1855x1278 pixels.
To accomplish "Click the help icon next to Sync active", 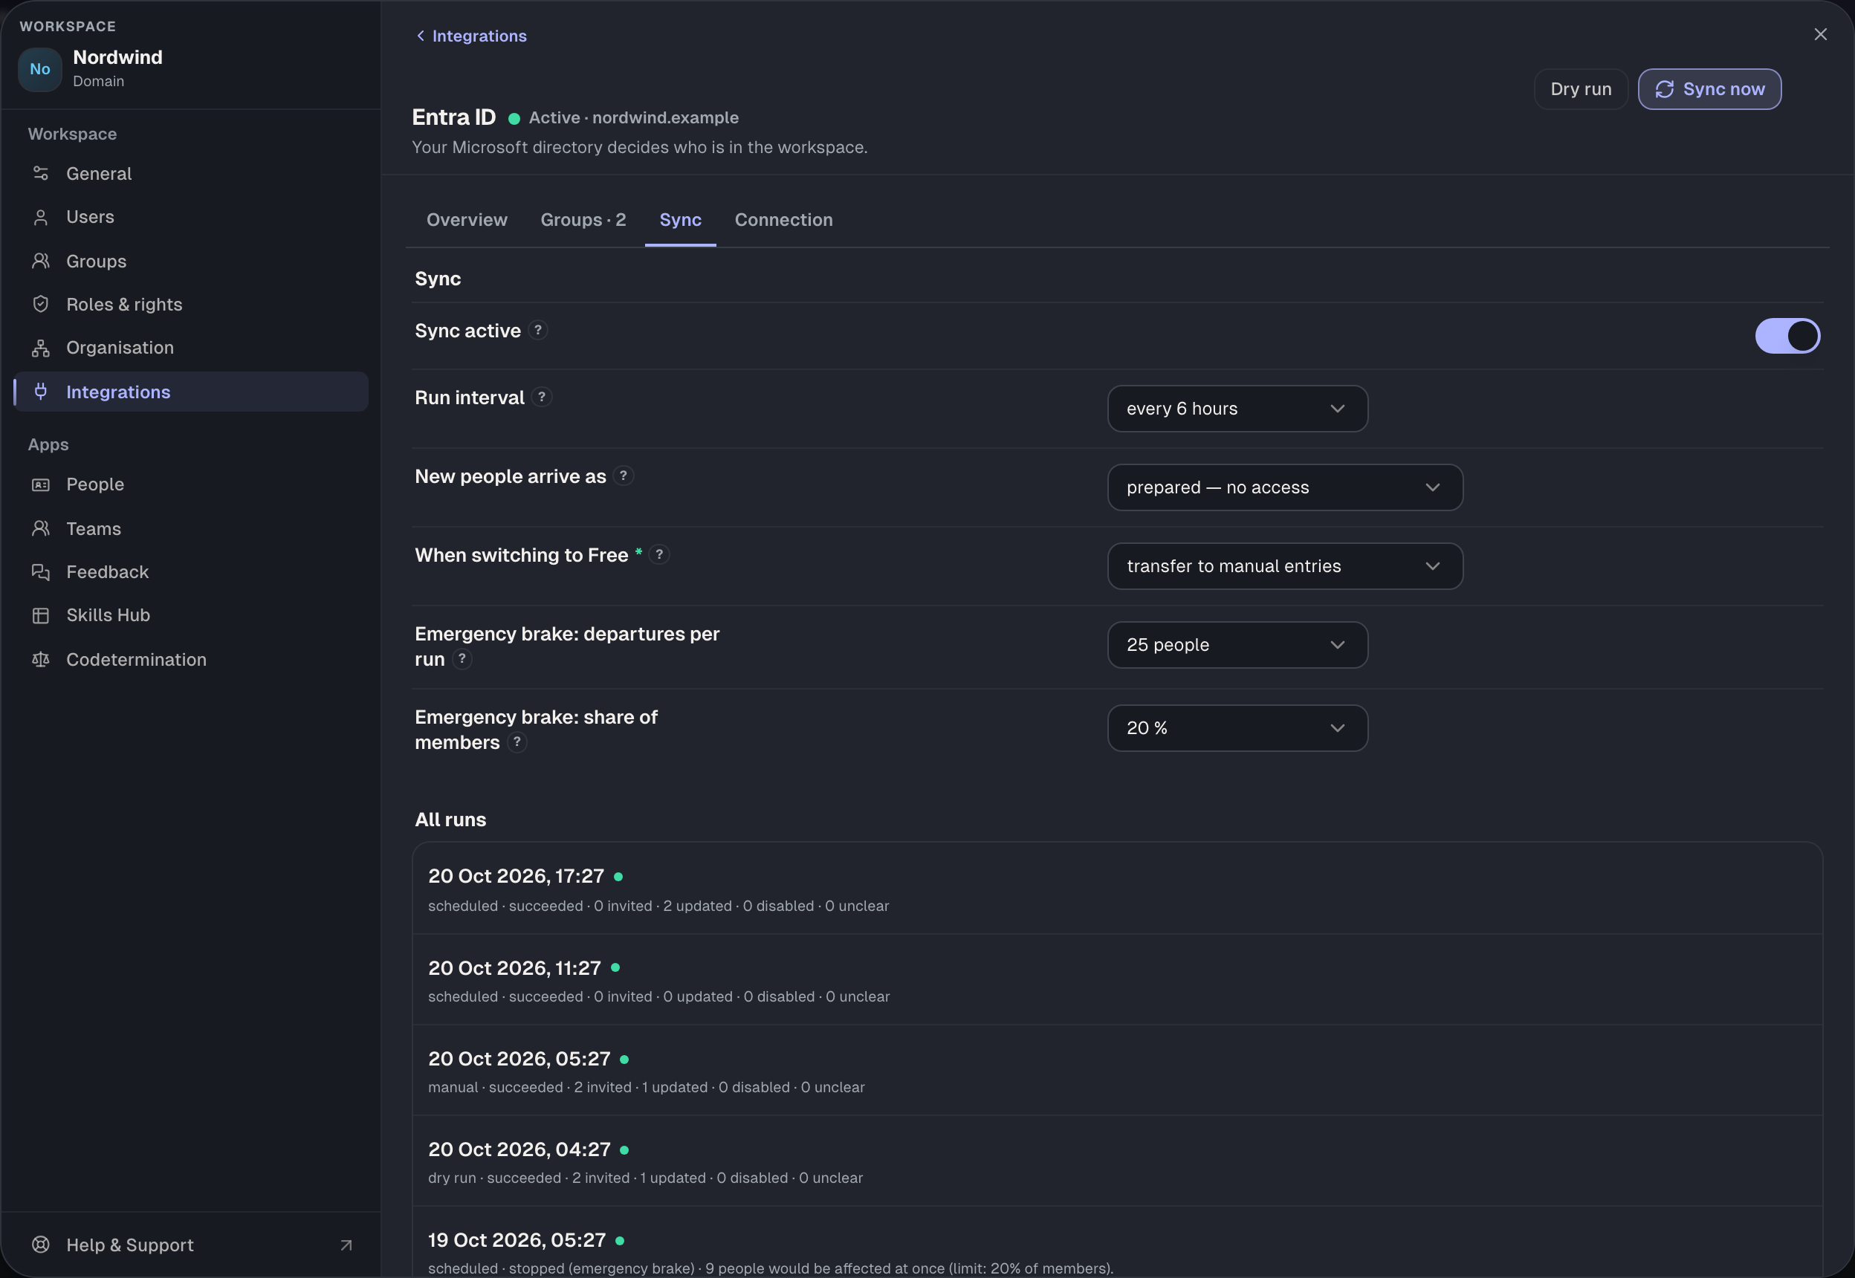I will click(x=538, y=330).
